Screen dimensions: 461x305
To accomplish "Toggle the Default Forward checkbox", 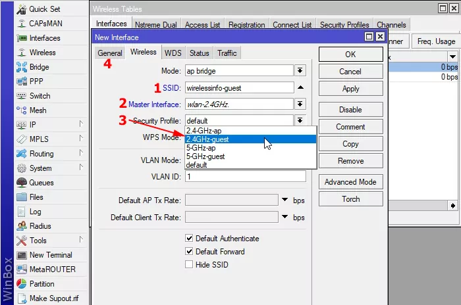I will coord(189,251).
